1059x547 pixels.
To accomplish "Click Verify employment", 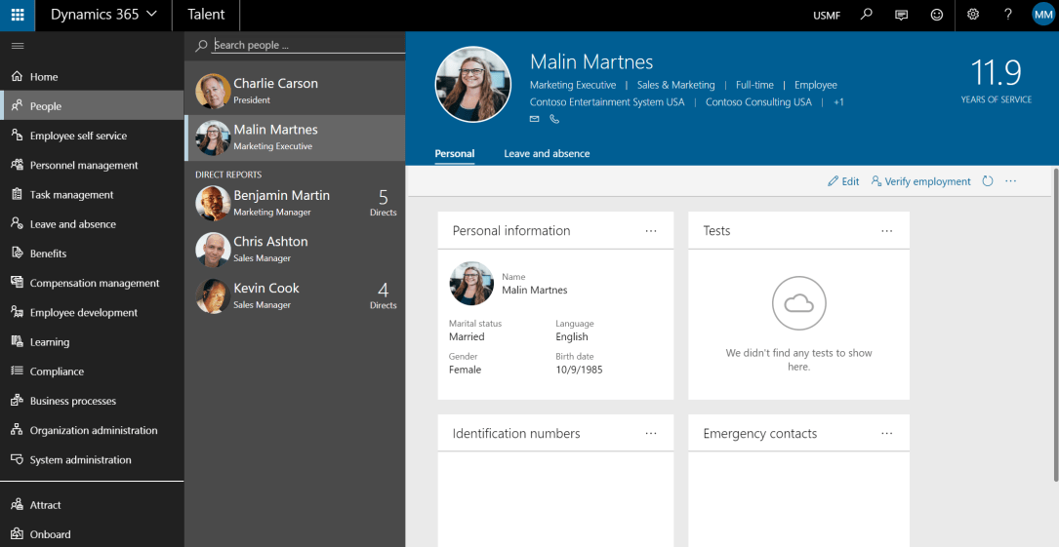I will pos(920,181).
